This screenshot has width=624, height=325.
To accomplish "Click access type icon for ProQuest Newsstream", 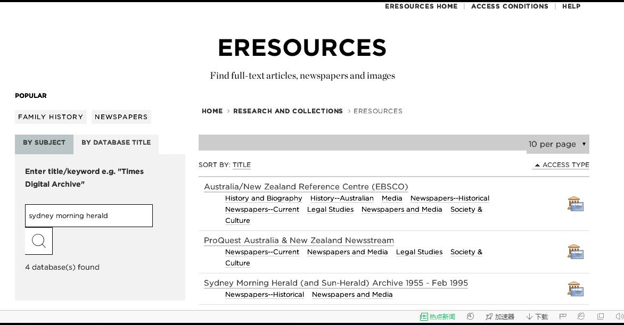I will (576, 252).
